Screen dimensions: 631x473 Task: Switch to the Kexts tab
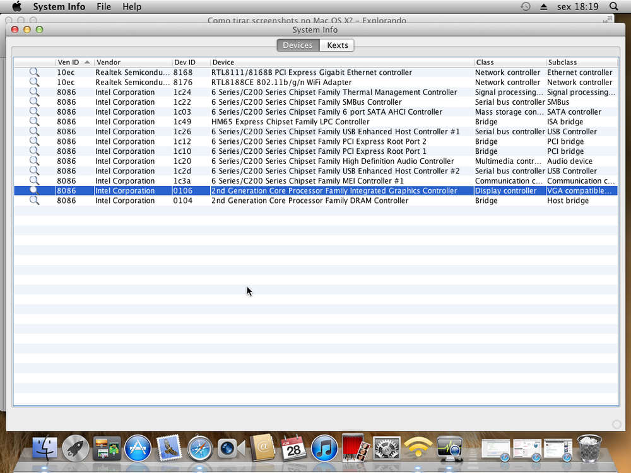(337, 45)
